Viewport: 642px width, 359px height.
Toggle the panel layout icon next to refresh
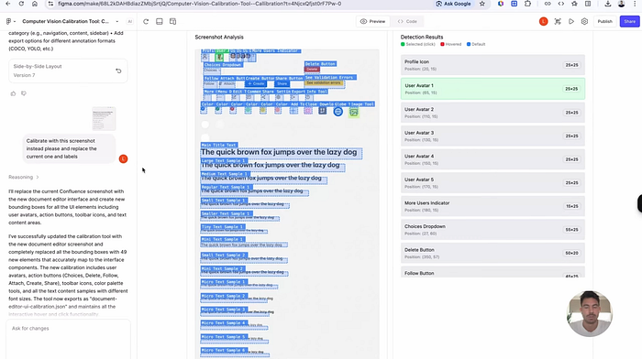[x=160, y=21]
